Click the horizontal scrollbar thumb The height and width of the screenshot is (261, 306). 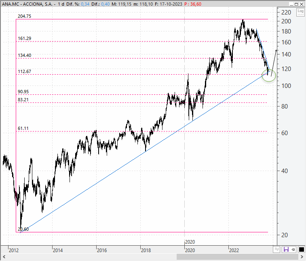(x=237, y=257)
